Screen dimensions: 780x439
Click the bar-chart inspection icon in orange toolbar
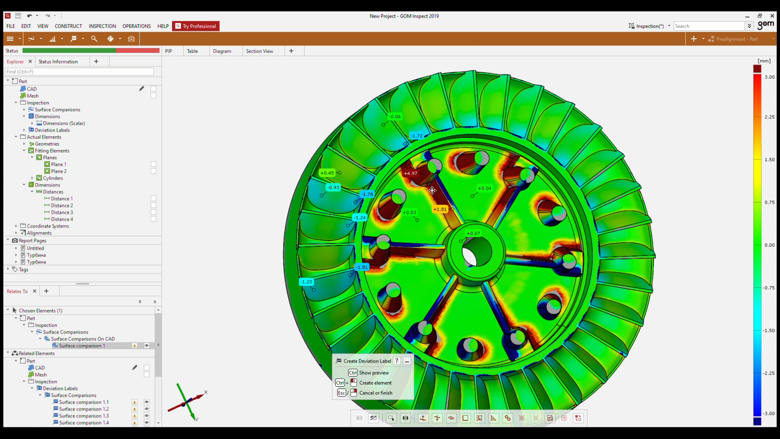coord(52,39)
